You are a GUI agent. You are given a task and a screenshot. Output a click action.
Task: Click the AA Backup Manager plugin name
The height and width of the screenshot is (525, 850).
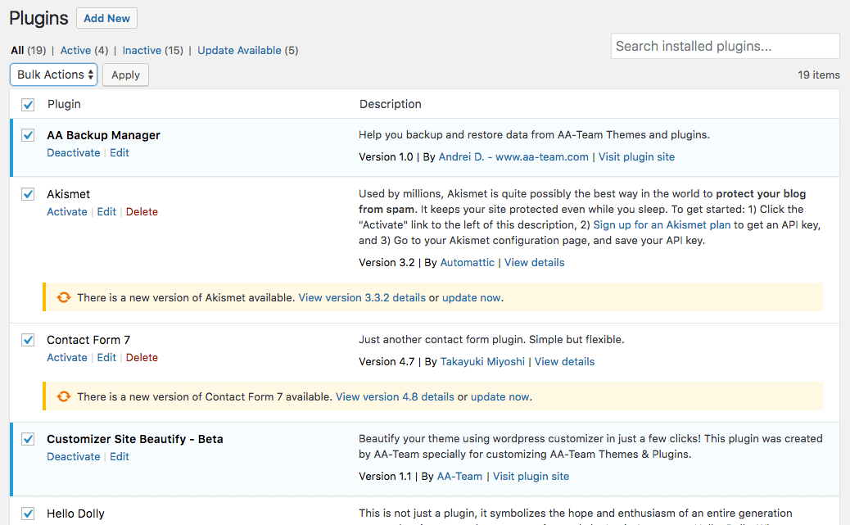tap(103, 135)
